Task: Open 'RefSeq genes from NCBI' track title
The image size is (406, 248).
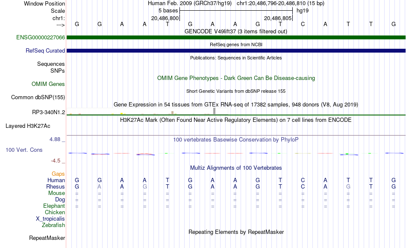Action: coord(236,44)
